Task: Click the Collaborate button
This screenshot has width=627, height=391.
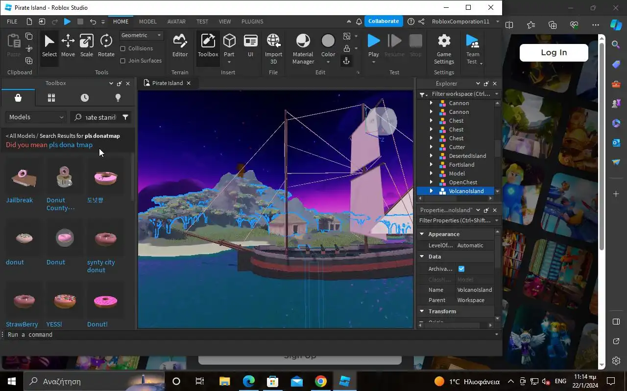Action: click(384, 21)
